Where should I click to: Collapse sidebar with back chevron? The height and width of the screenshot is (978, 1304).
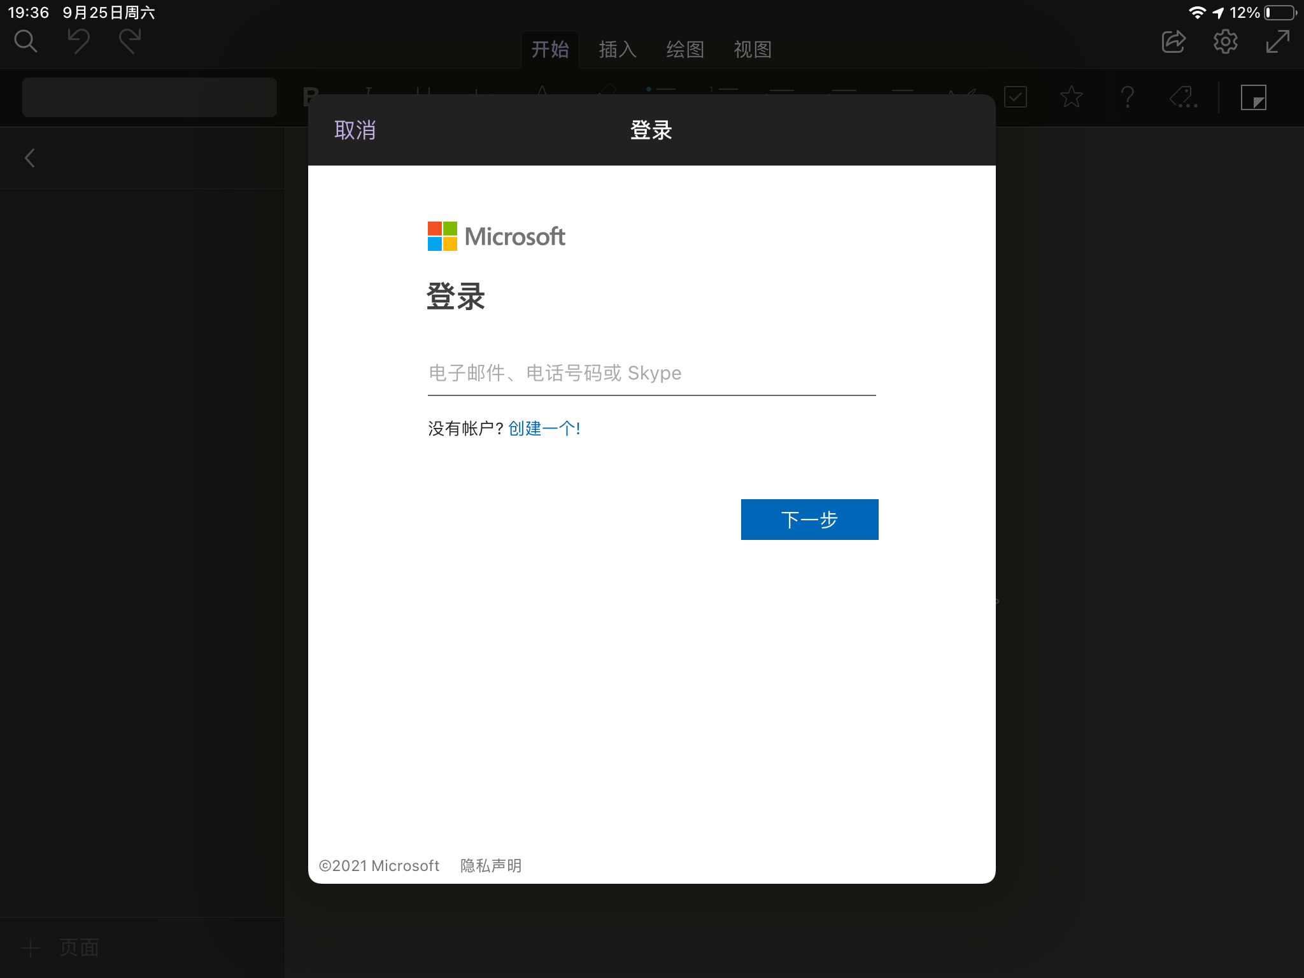(x=29, y=158)
